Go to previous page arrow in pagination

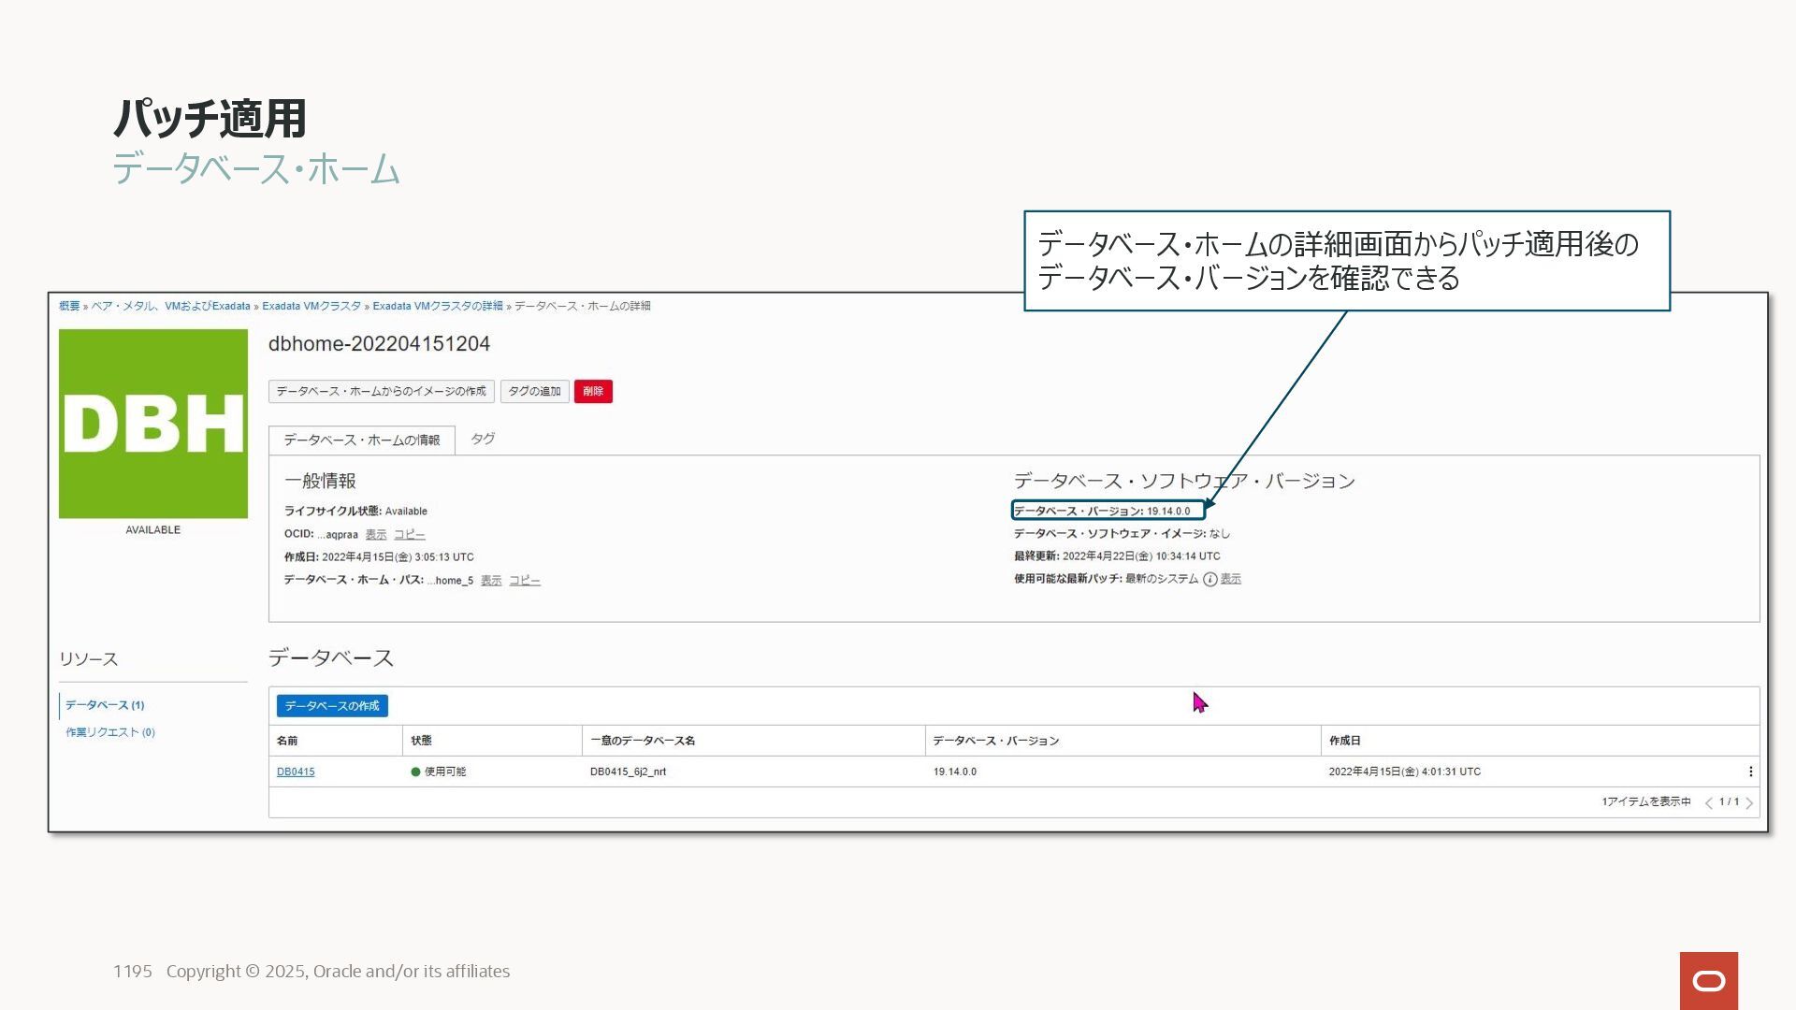[x=1708, y=803]
